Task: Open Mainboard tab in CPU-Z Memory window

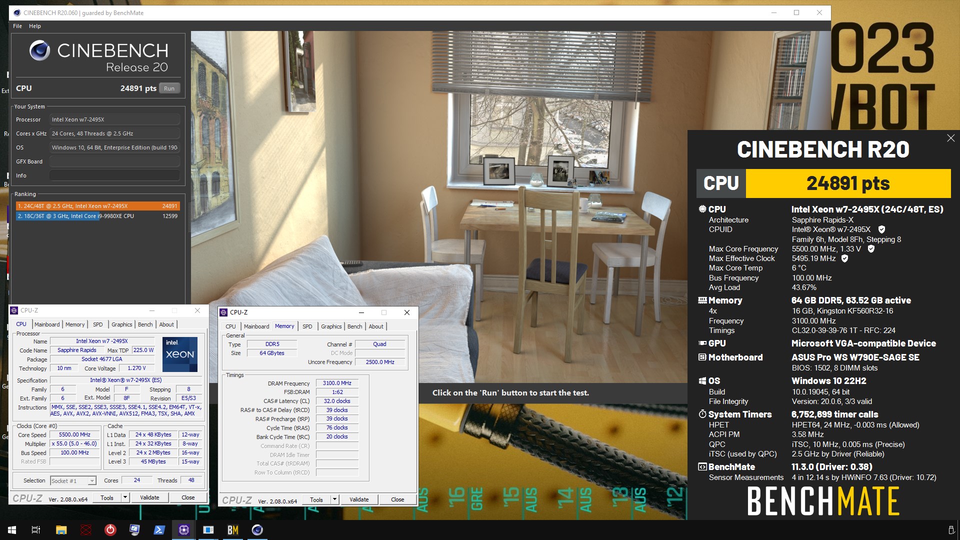Action: 256,326
